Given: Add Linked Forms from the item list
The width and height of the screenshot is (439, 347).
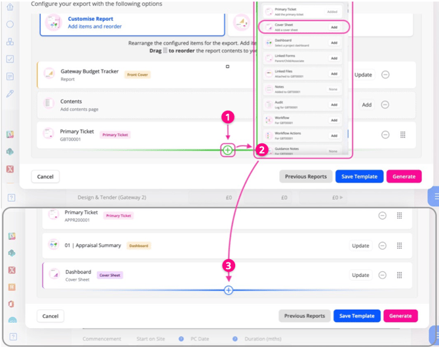Looking at the screenshot, I should [334, 58].
